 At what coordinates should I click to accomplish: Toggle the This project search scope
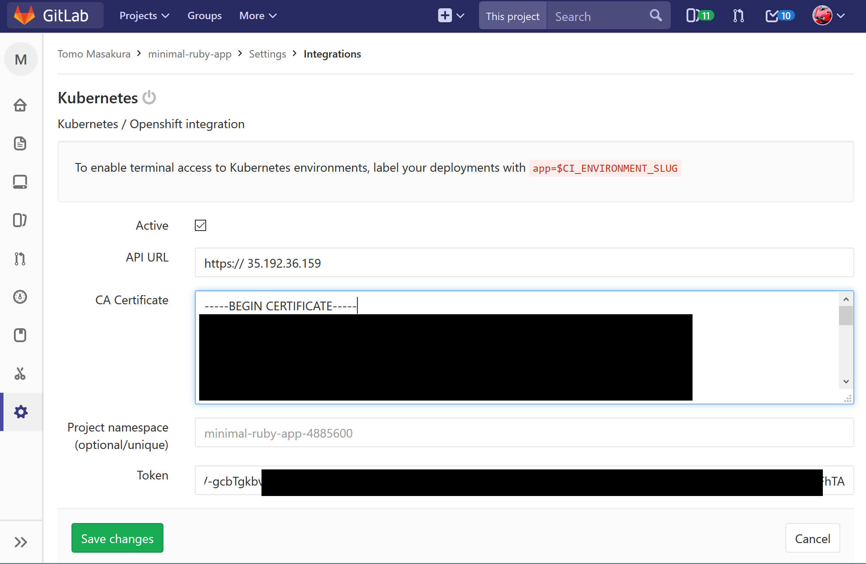pos(513,16)
